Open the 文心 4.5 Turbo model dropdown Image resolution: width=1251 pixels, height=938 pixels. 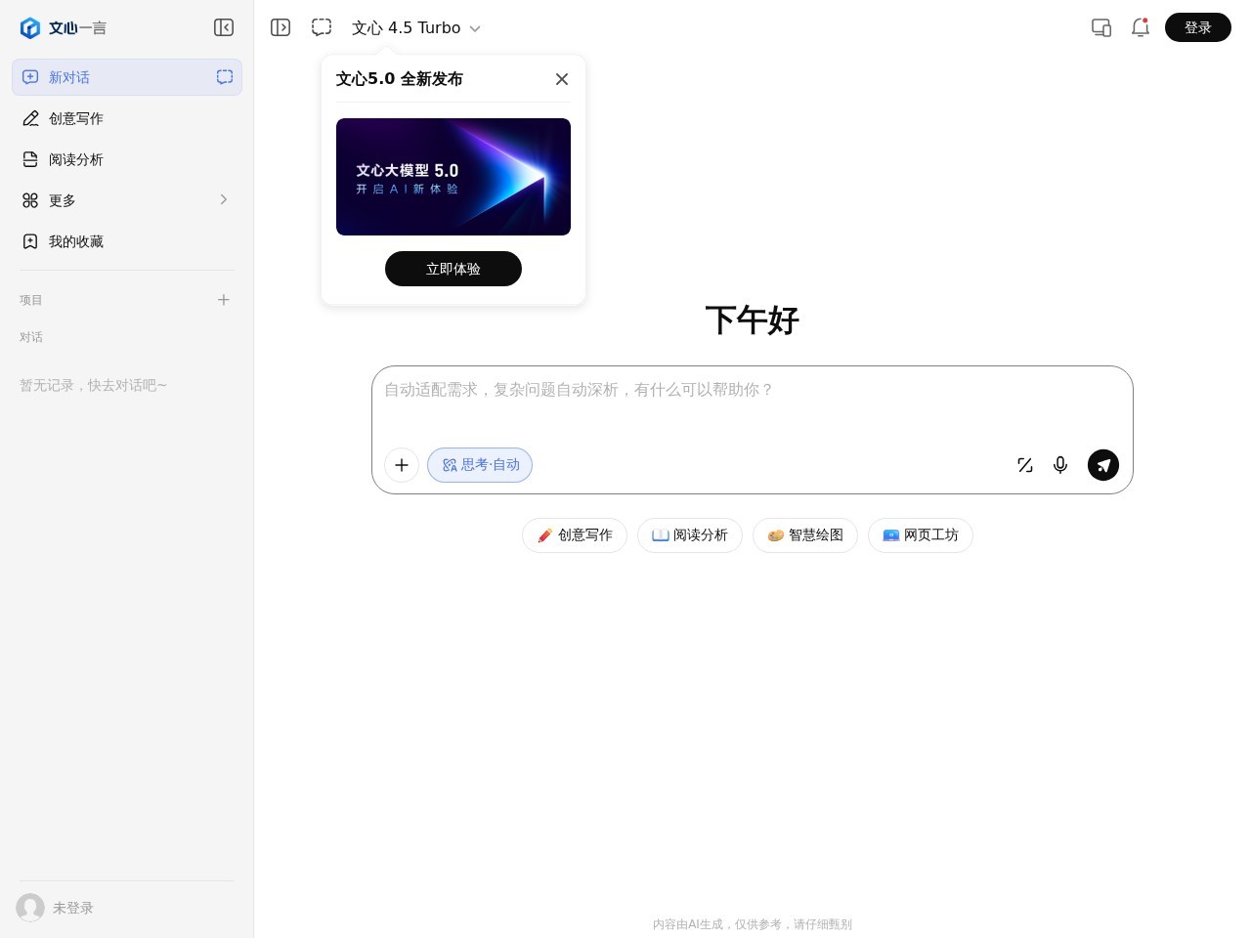pos(417,27)
